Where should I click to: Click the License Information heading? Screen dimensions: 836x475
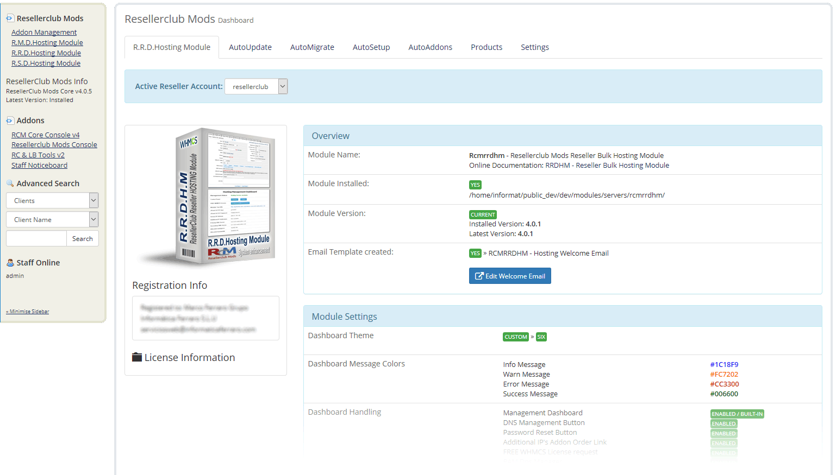coord(190,358)
